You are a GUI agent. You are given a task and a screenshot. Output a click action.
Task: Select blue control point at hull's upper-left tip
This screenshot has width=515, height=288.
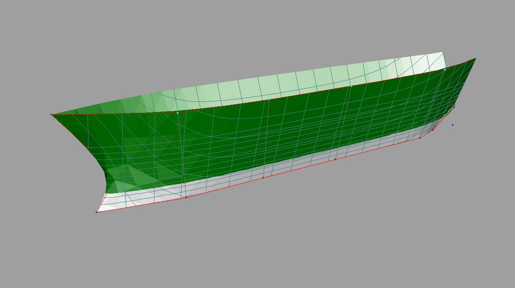point(51,114)
